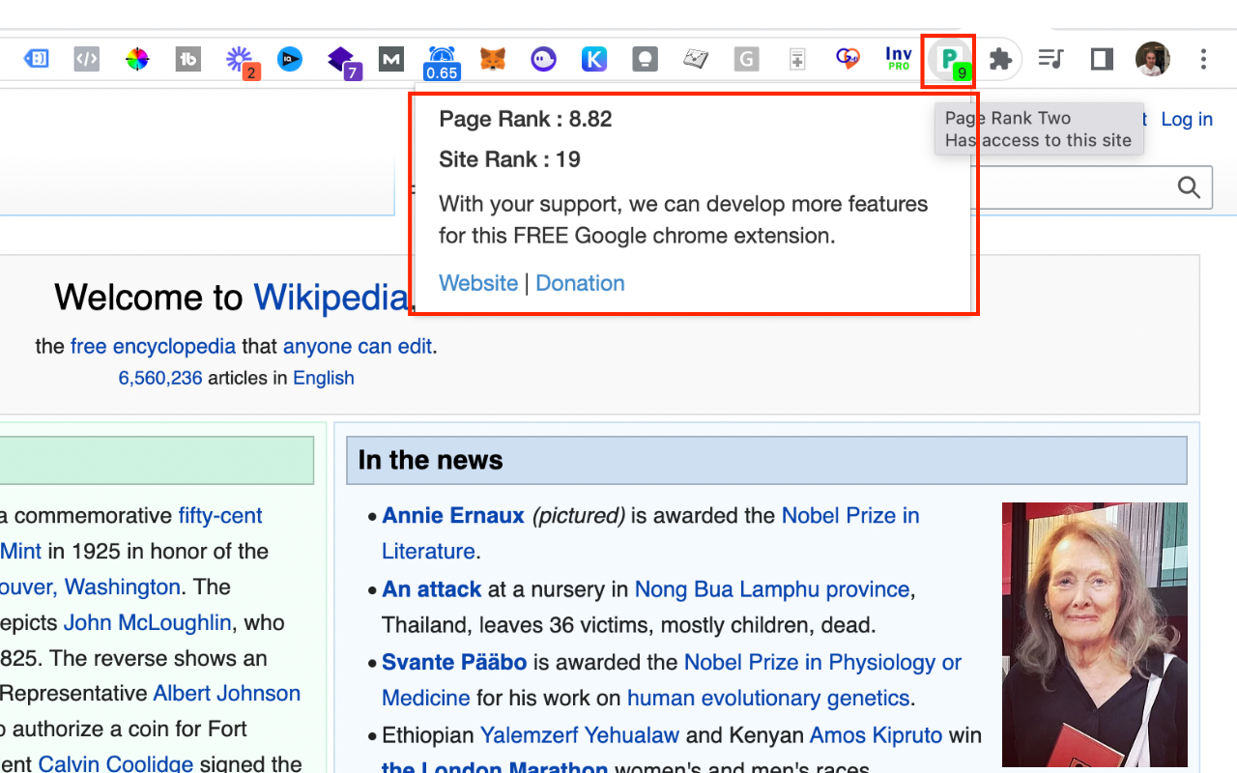
Task: Click the Inv PRO extension icon
Action: (x=898, y=60)
